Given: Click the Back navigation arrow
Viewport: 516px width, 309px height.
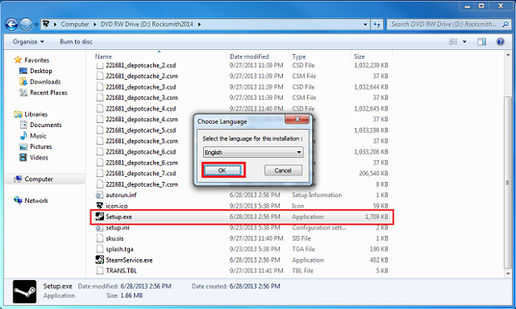Looking at the screenshot, I should tap(12, 24).
